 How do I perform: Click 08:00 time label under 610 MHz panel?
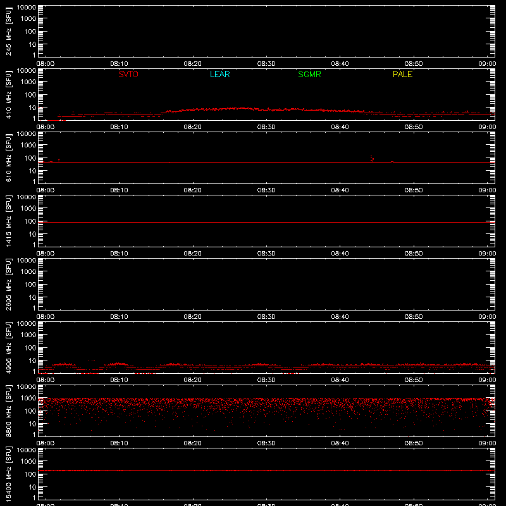tap(46, 190)
